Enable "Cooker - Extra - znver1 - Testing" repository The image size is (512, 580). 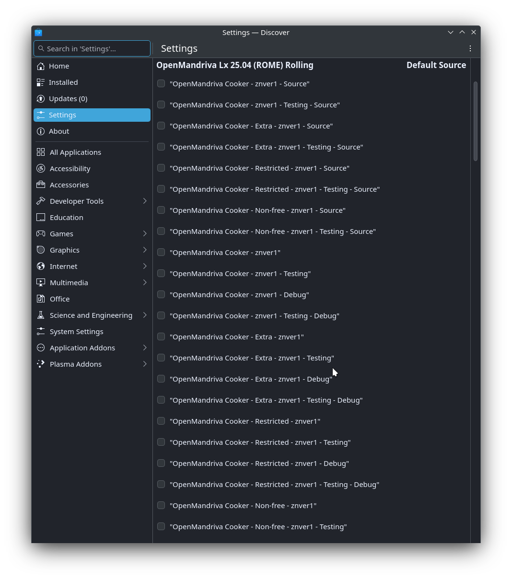tap(161, 358)
